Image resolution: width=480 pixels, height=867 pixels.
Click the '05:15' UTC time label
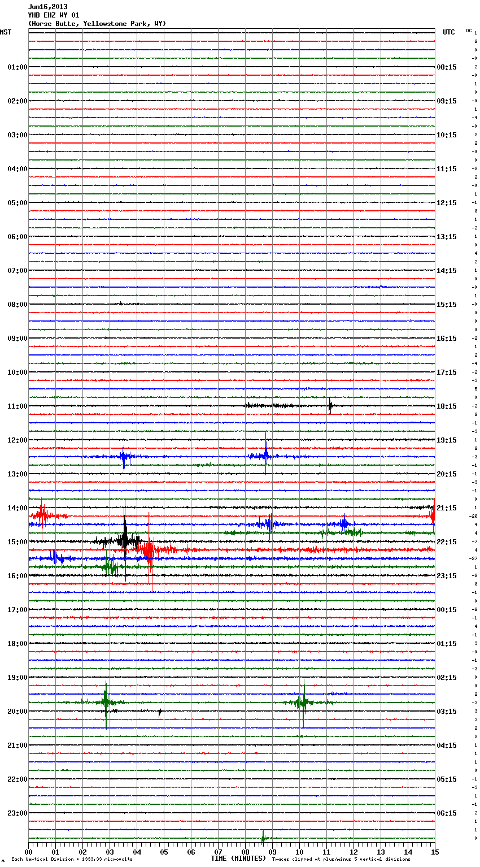click(x=447, y=779)
